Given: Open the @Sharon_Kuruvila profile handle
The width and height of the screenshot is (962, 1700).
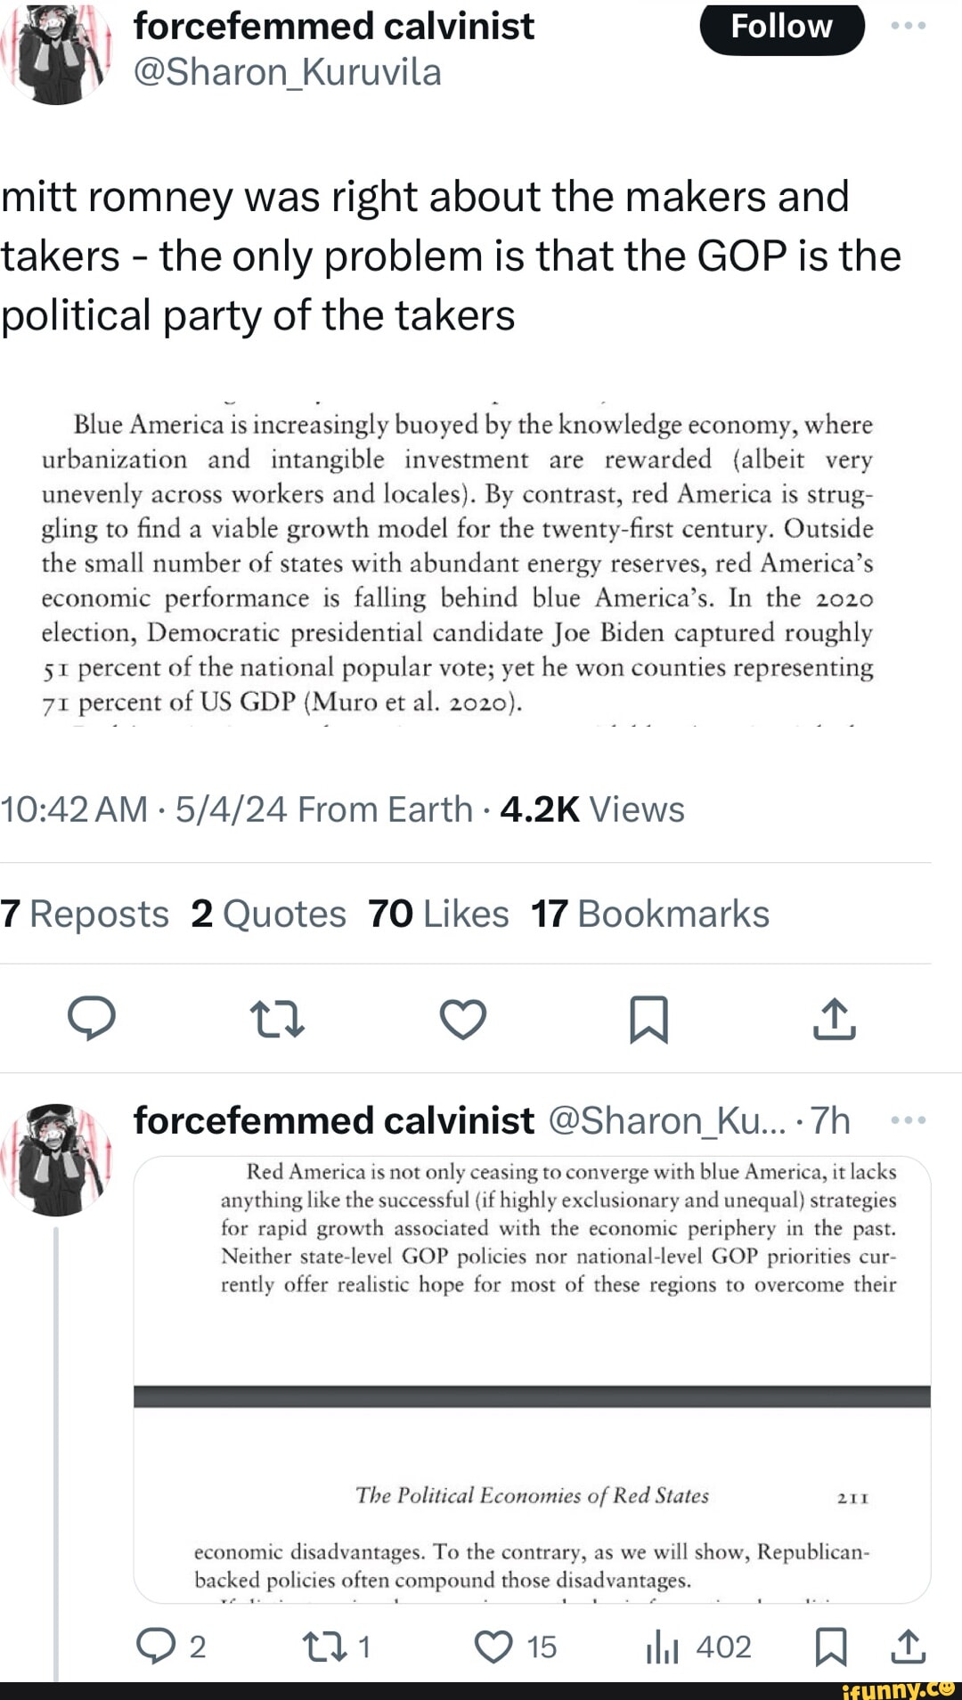Looking at the screenshot, I should tap(287, 72).
